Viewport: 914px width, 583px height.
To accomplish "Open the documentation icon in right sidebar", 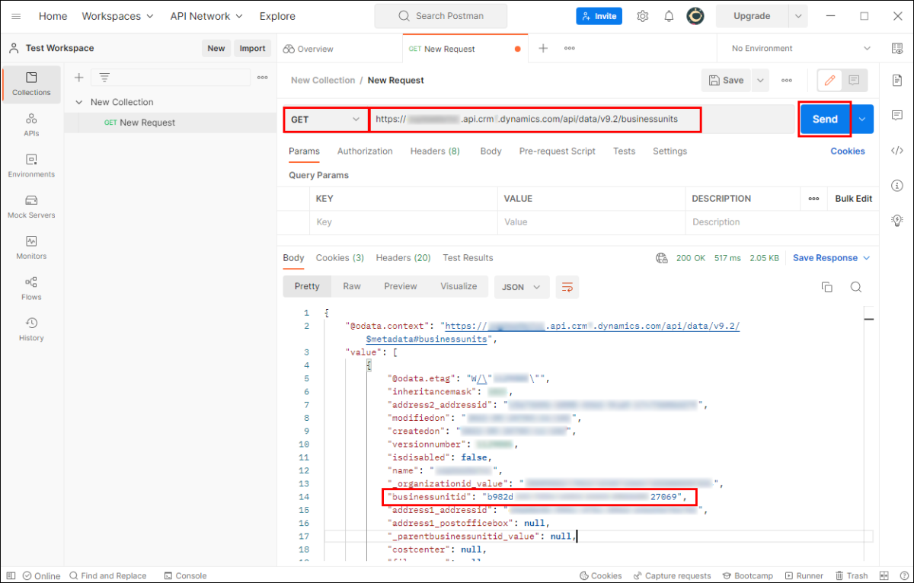I will point(897,79).
